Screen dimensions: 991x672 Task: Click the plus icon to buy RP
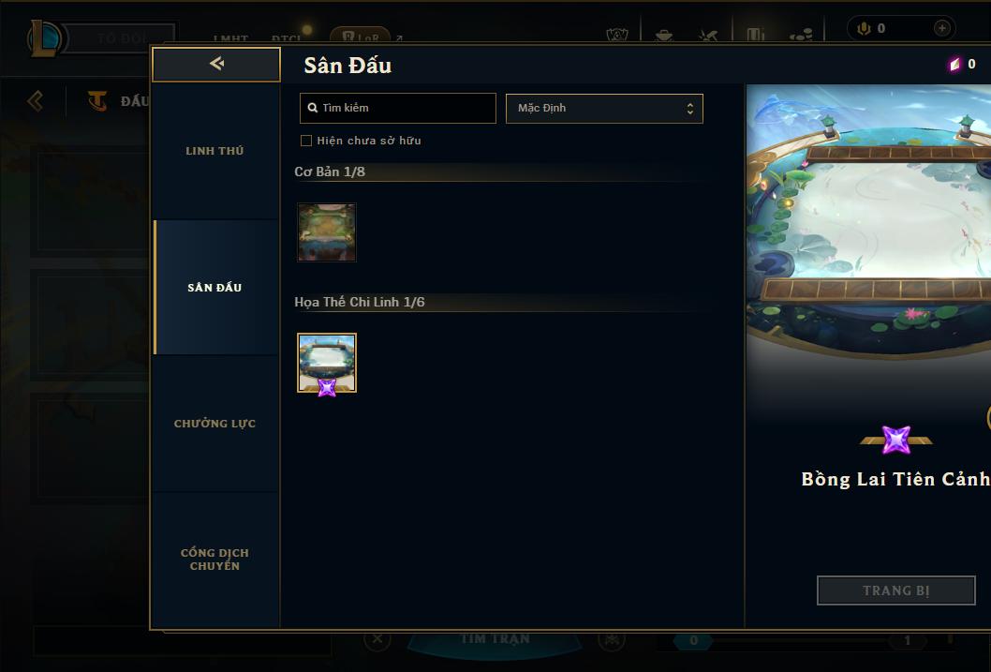point(941,28)
